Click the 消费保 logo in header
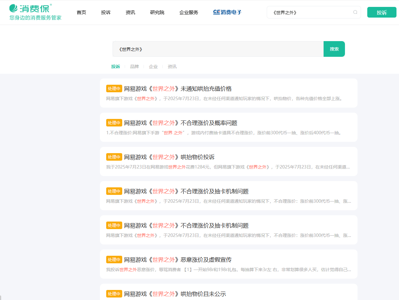399x300 pixels. pyautogui.click(x=30, y=9)
